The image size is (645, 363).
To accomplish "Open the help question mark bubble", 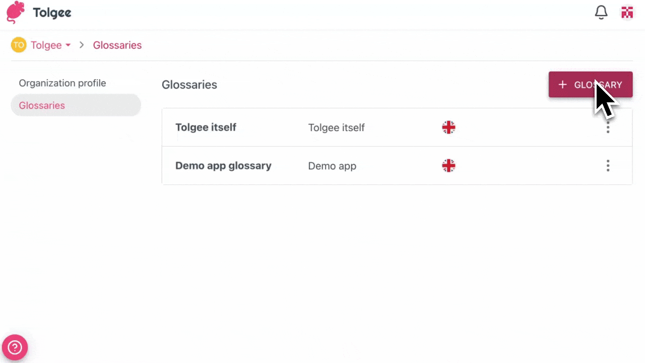I will point(15,347).
